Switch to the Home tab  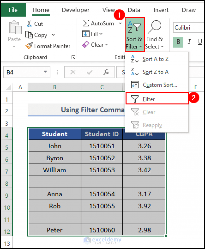(41, 10)
